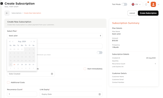Click the Subscription Summary heading
163x98 pixels.
click(x=126, y=23)
